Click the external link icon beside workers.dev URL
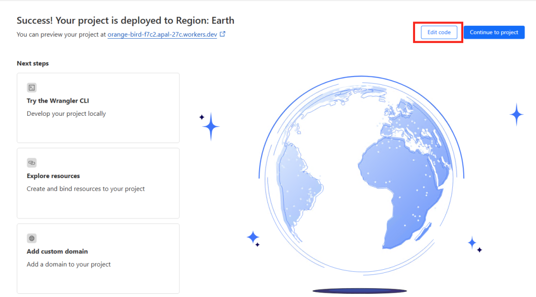The width and height of the screenshot is (536, 297). 222,34
